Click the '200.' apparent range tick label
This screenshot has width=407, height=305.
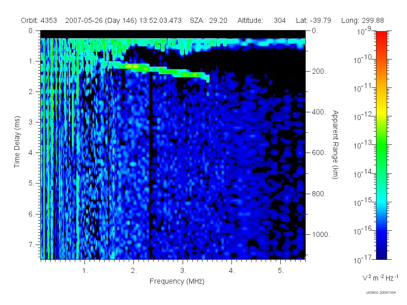click(x=319, y=71)
